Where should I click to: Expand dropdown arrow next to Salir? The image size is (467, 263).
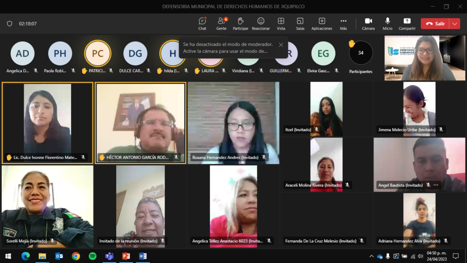pos(455,24)
